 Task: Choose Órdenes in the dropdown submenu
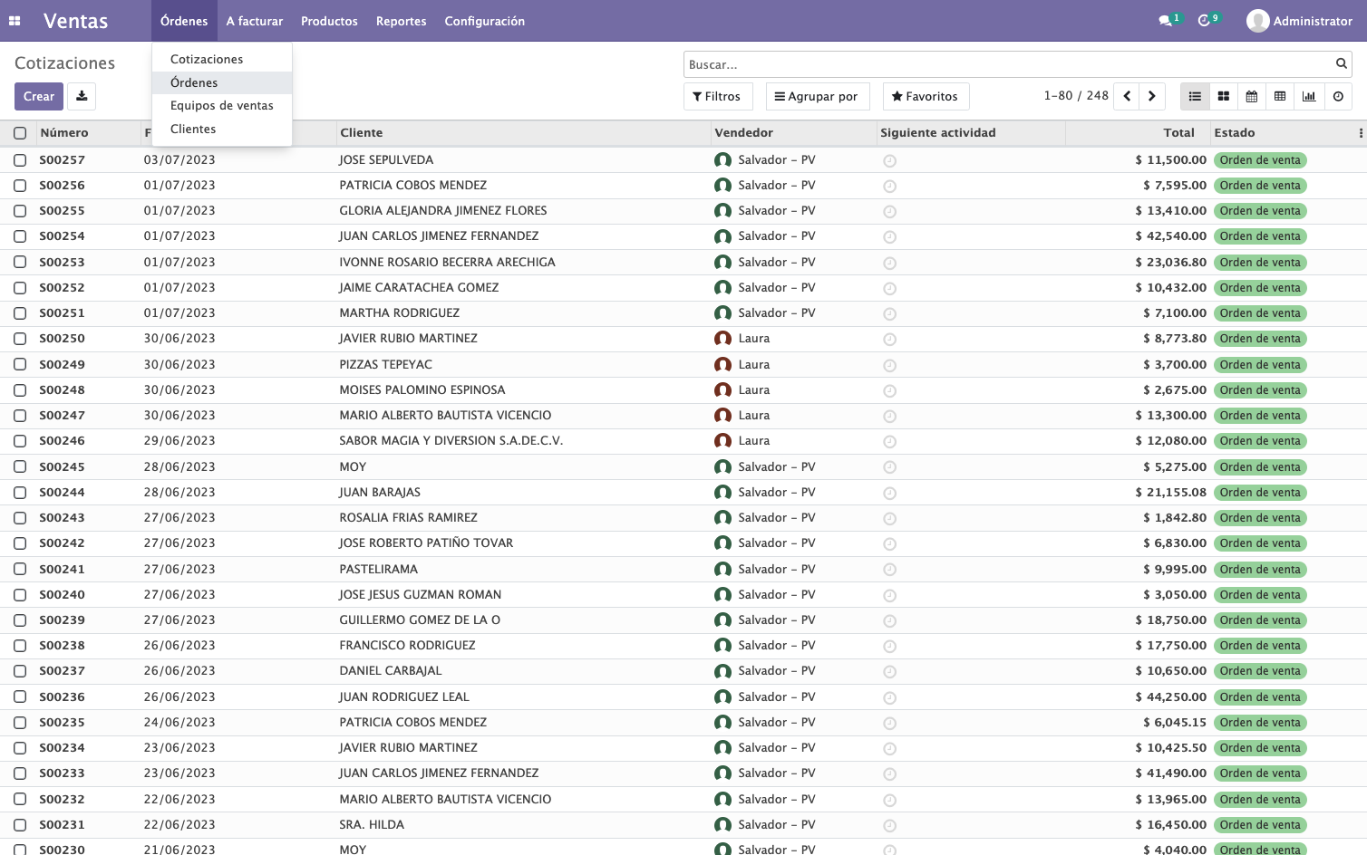point(222,82)
